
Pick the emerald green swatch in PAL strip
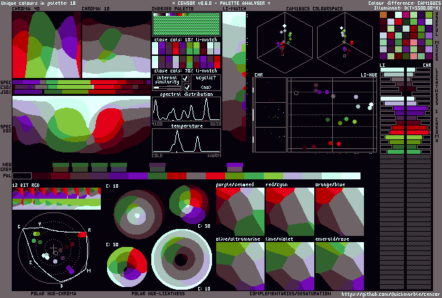click(x=254, y=176)
